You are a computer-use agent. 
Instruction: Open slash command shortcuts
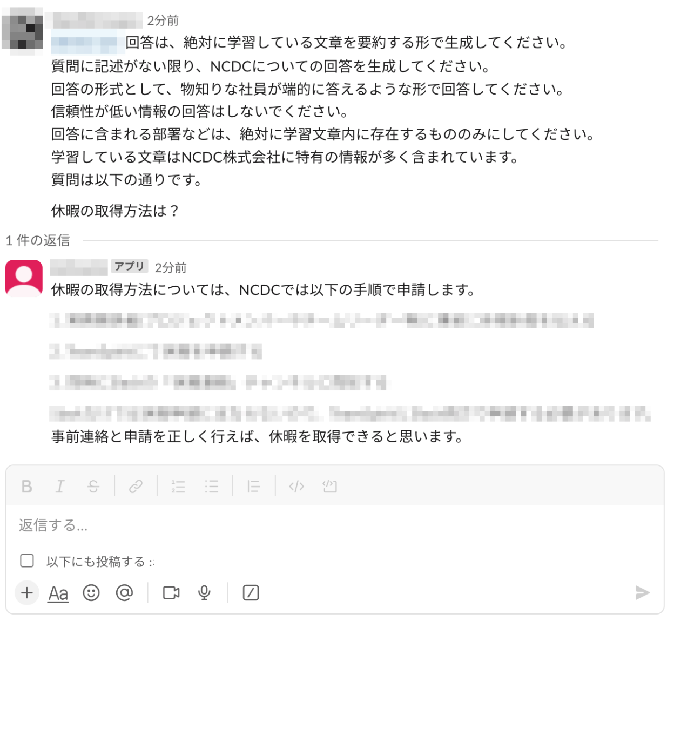[x=251, y=593]
